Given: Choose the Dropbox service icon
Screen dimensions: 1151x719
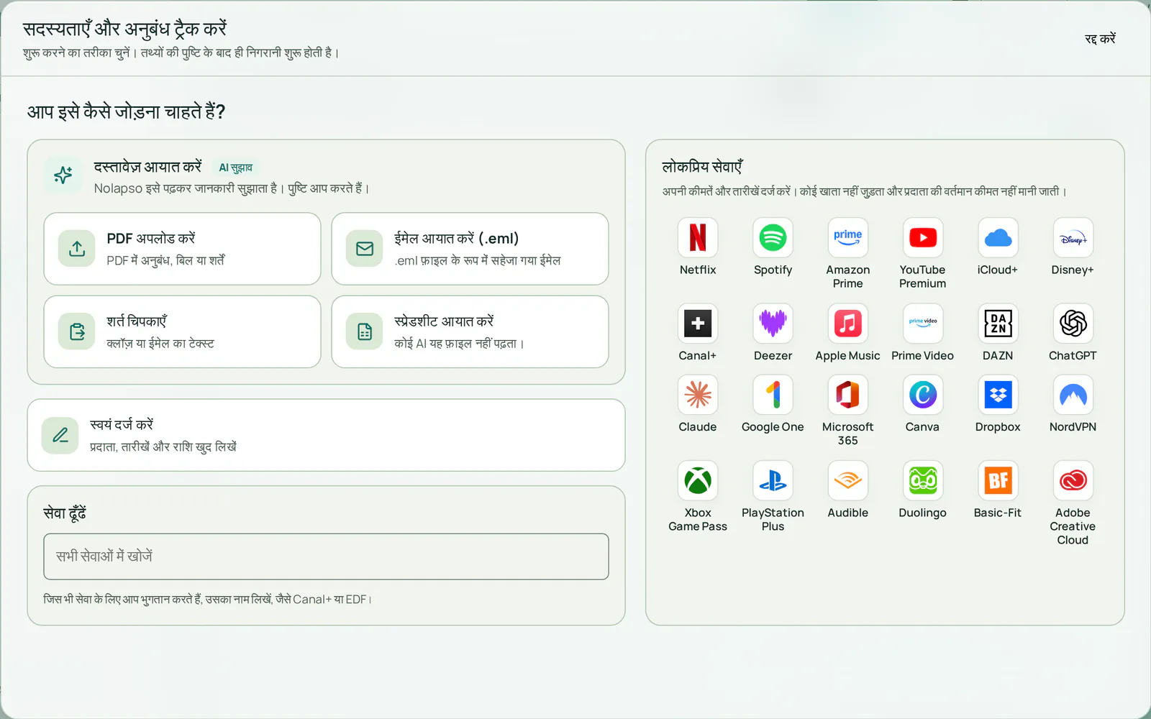Looking at the screenshot, I should pos(998,394).
